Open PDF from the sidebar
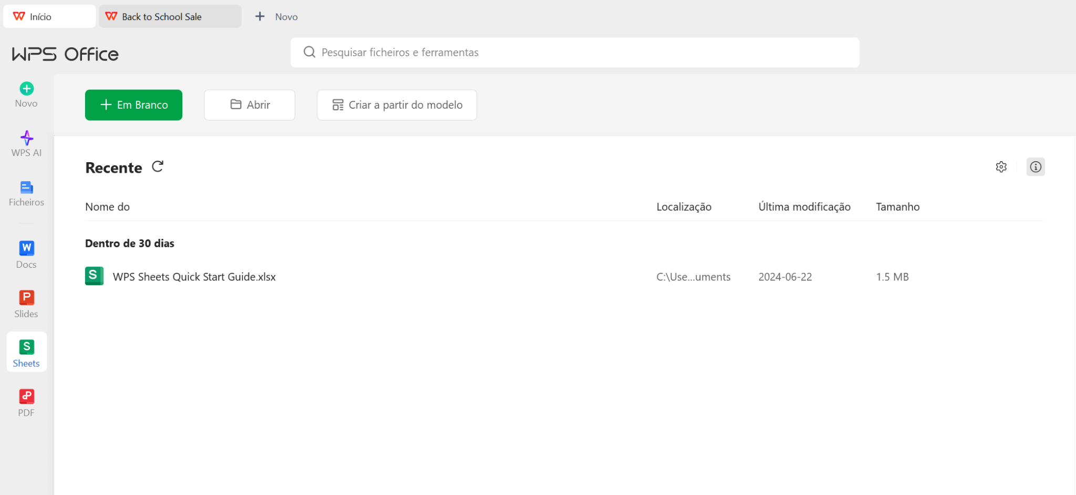This screenshot has width=1076, height=495. click(x=26, y=403)
